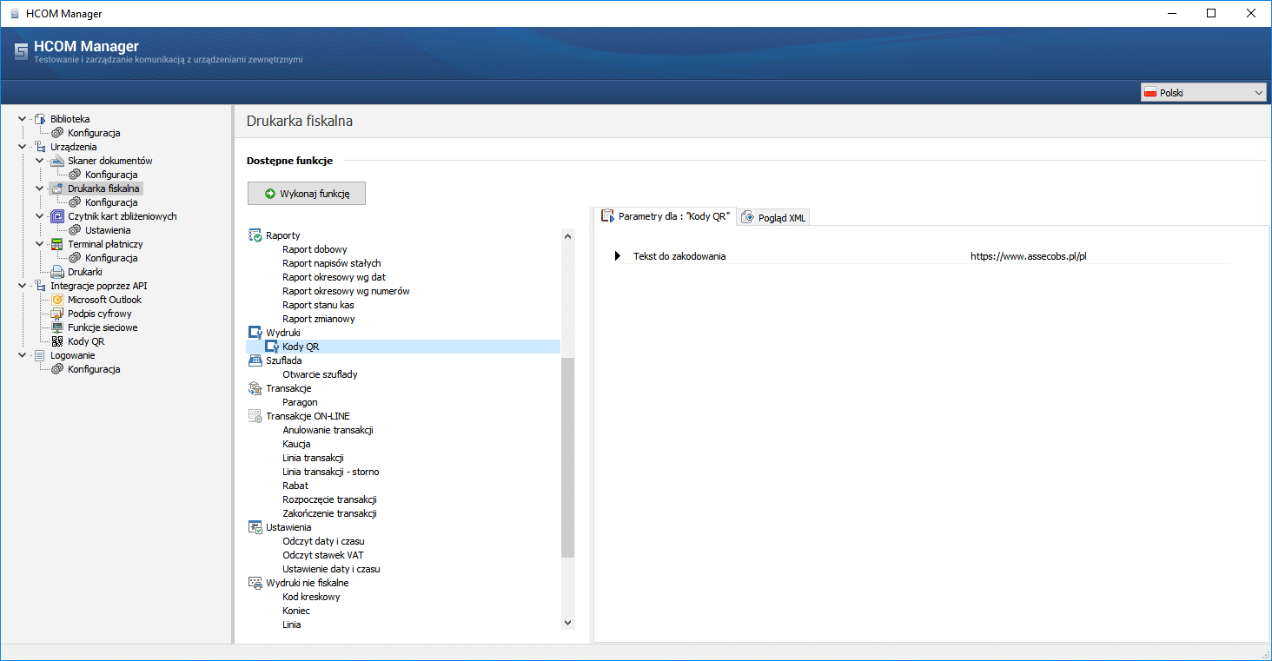Collapse the Czytnik kart zbliżeniowych node

(40, 216)
